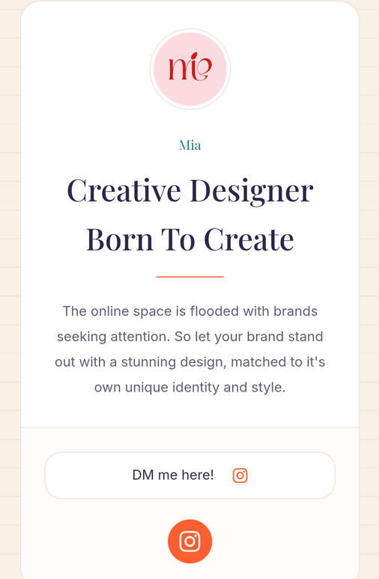Click the phrase 'stunning design' in the paragraph

point(173,362)
